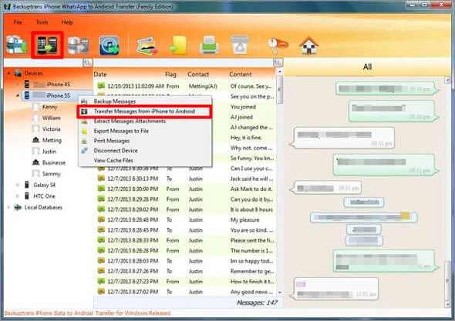The height and width of the screenshot is (321, 455).
Task: Click message icon for 12/7/2013 8:27:02 PM row
Action: click(101, 292)
